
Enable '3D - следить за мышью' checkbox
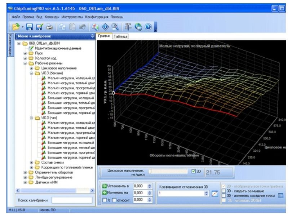point(224,191)
